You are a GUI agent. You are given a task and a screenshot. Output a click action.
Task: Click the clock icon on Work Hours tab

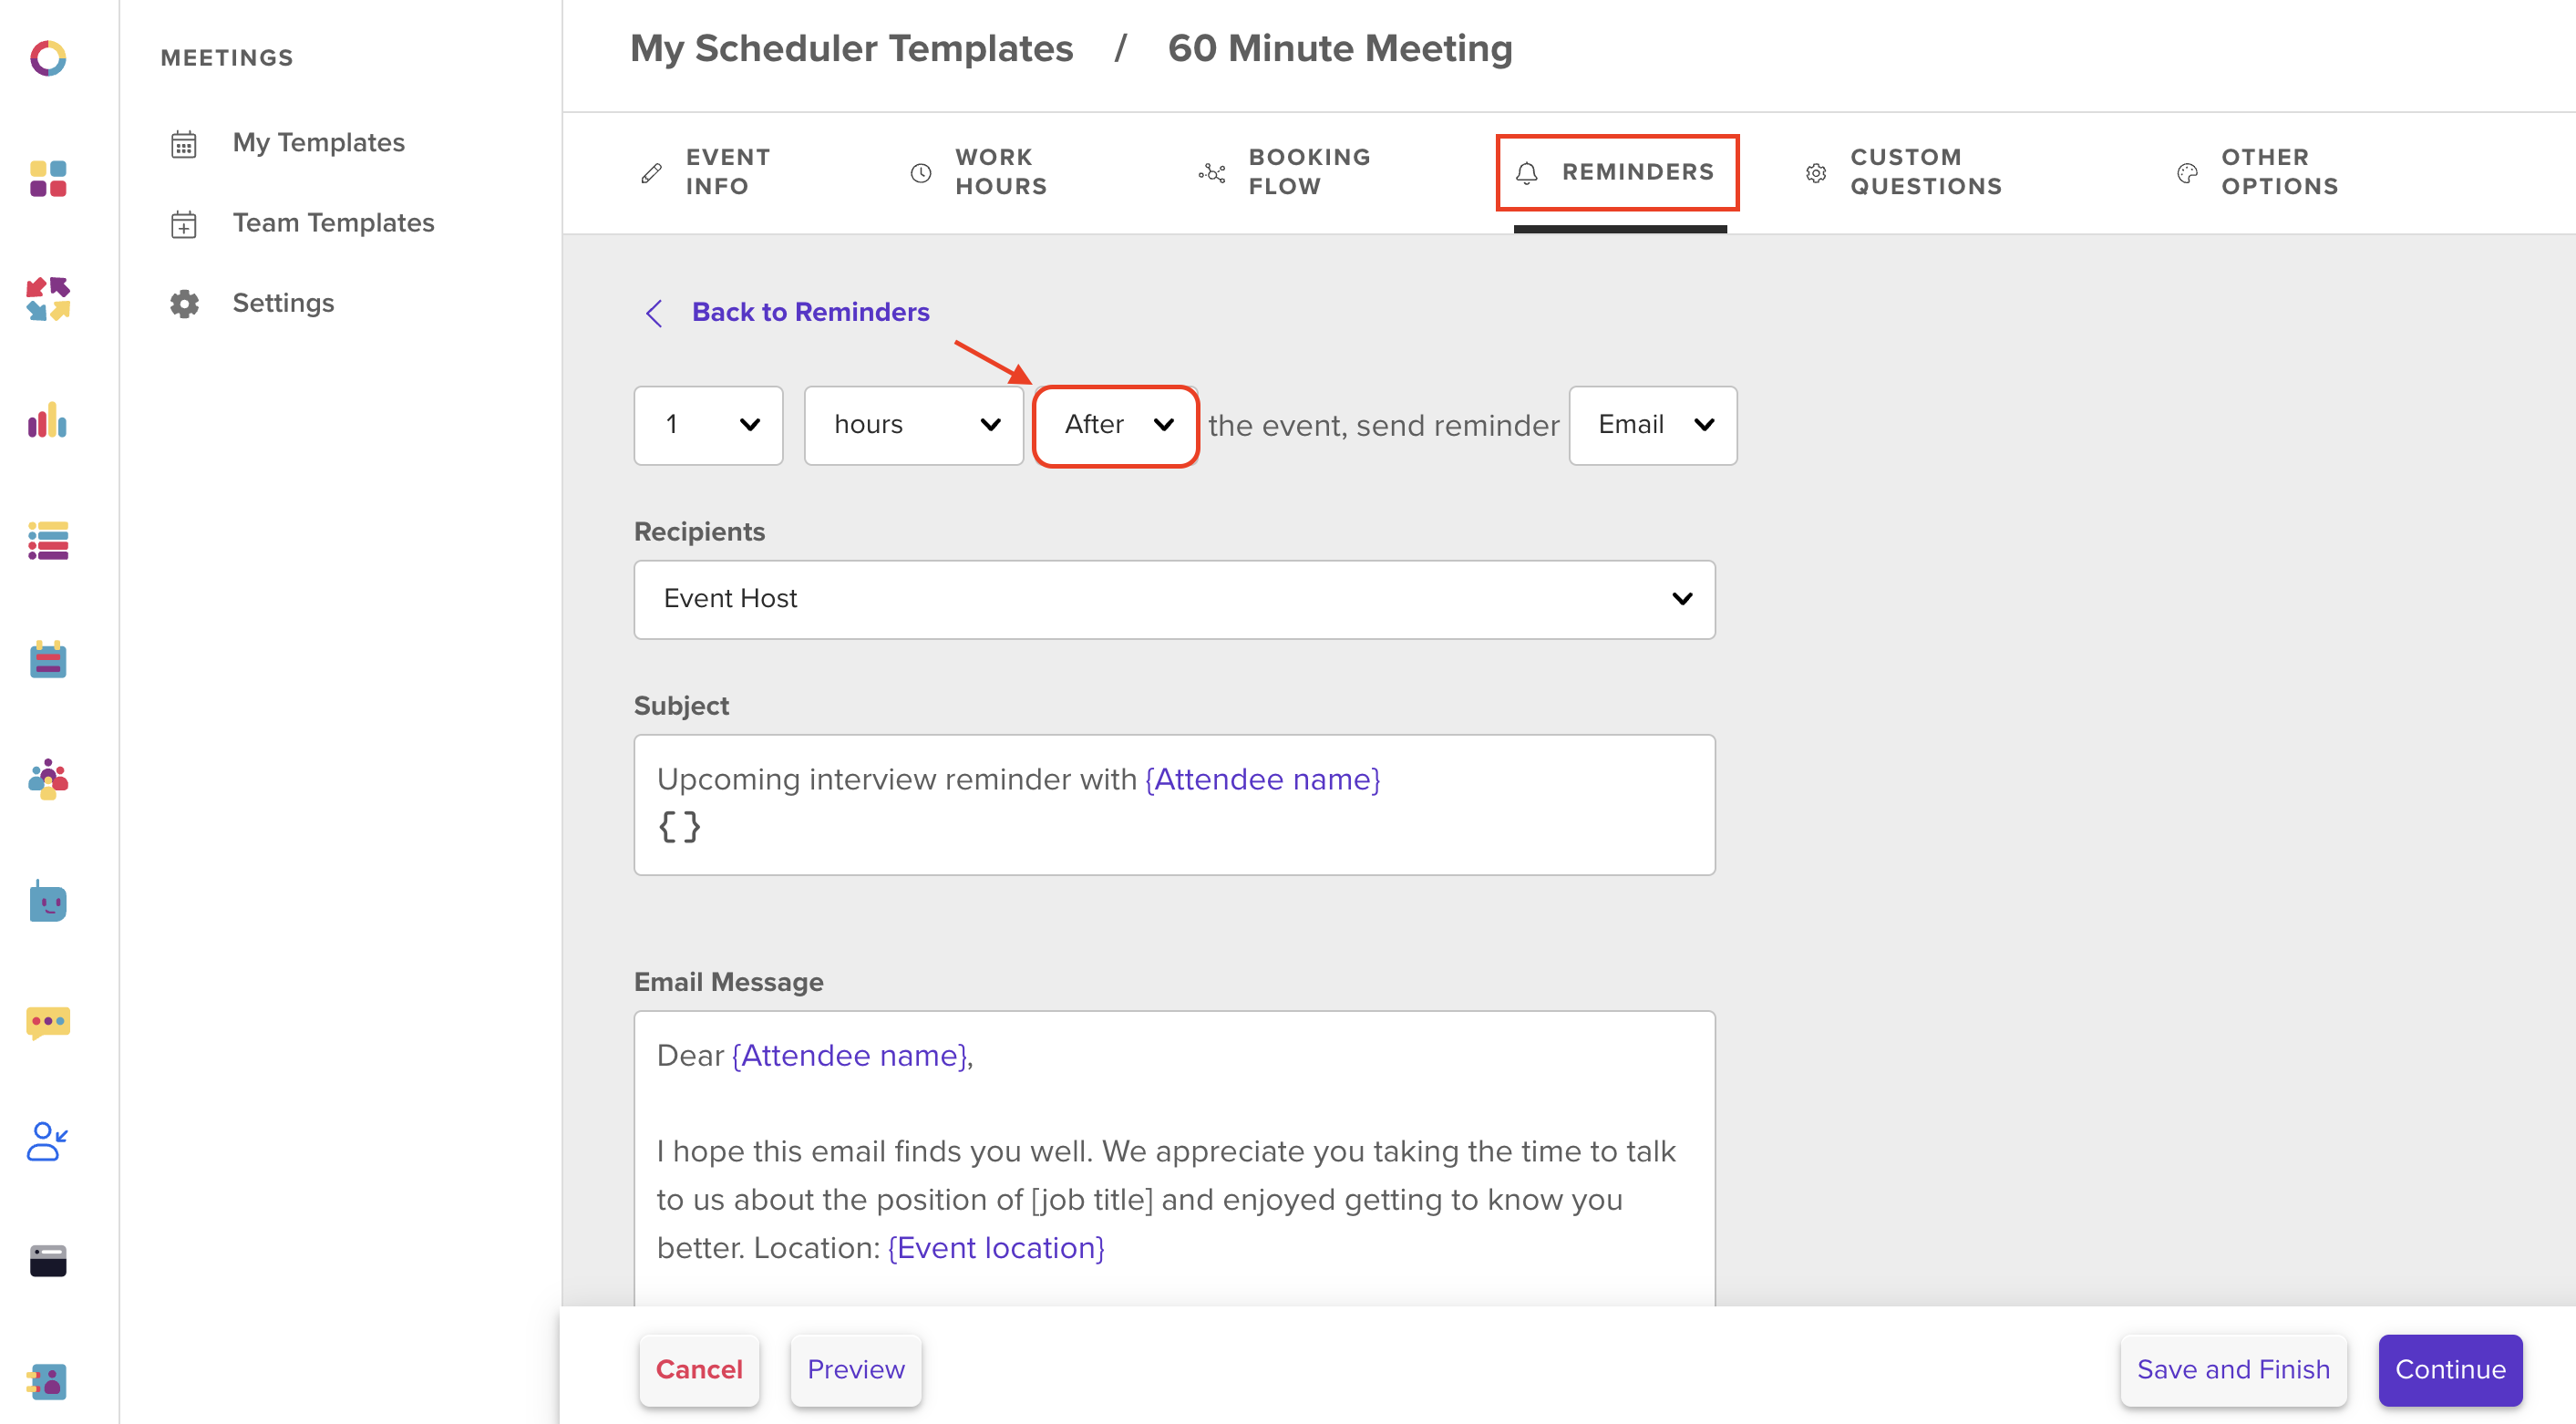click(921, 173)
